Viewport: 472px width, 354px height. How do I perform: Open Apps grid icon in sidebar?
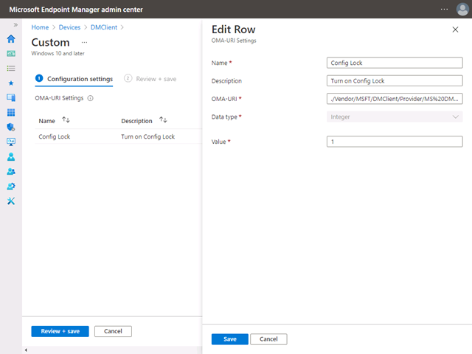11,112
